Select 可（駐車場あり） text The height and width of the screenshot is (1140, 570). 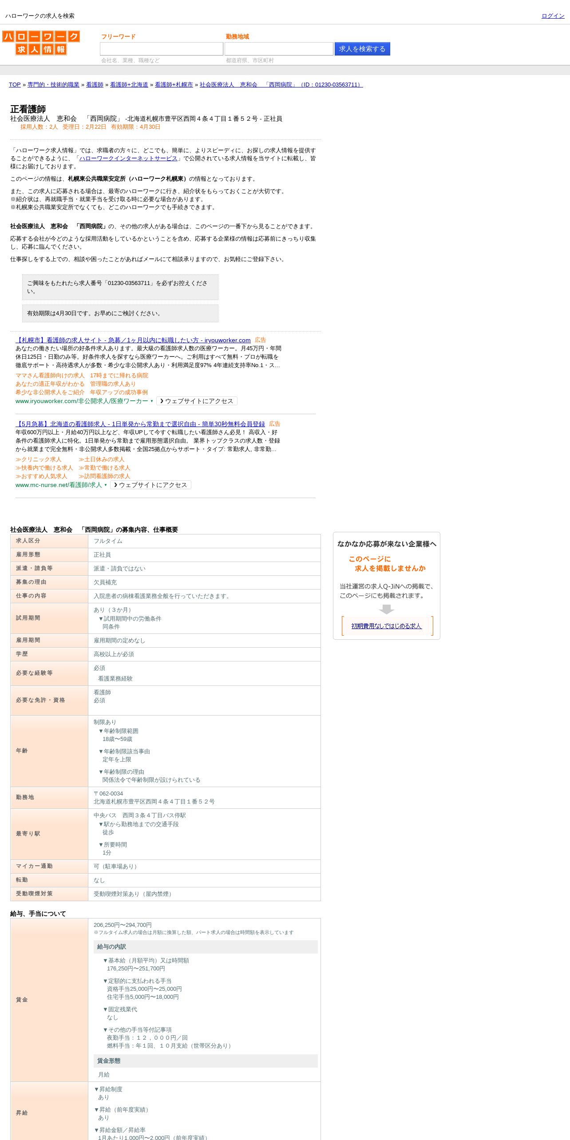(x=117, y=867)
